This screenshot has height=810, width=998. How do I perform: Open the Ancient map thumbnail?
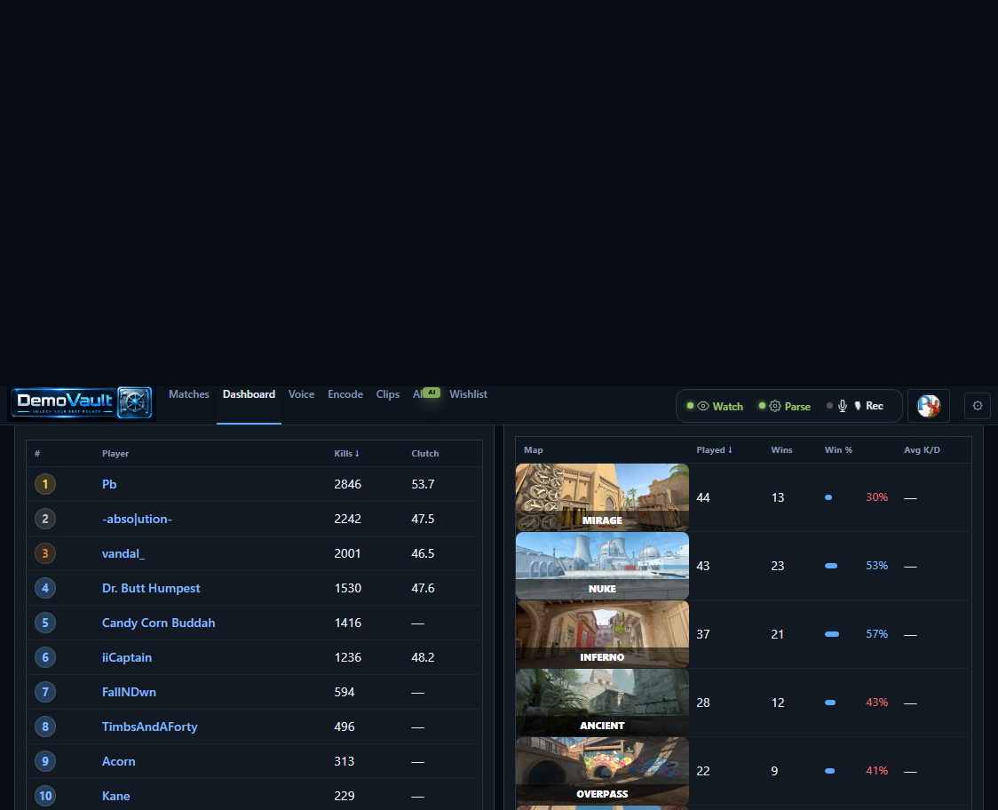pyautogui.click(x=602, y=703)
